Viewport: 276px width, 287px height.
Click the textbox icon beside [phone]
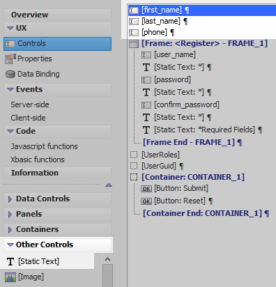coord(134,33)
